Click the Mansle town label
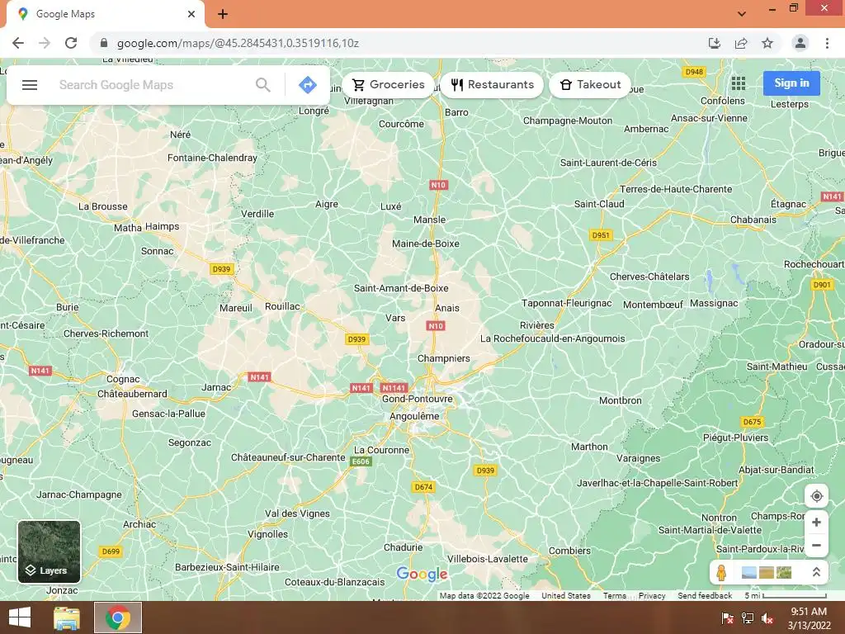This screenshot has height=634, width=845. (429, 220)
